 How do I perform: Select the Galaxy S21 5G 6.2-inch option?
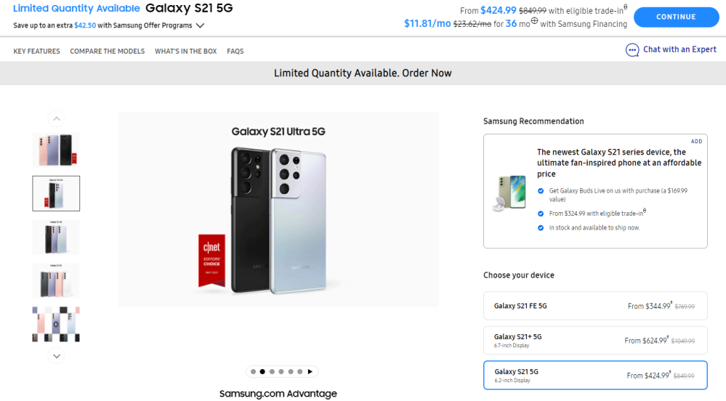tap(595, 375)
